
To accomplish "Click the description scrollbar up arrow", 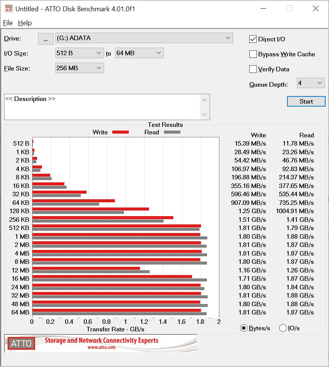I will pos(204,100).
